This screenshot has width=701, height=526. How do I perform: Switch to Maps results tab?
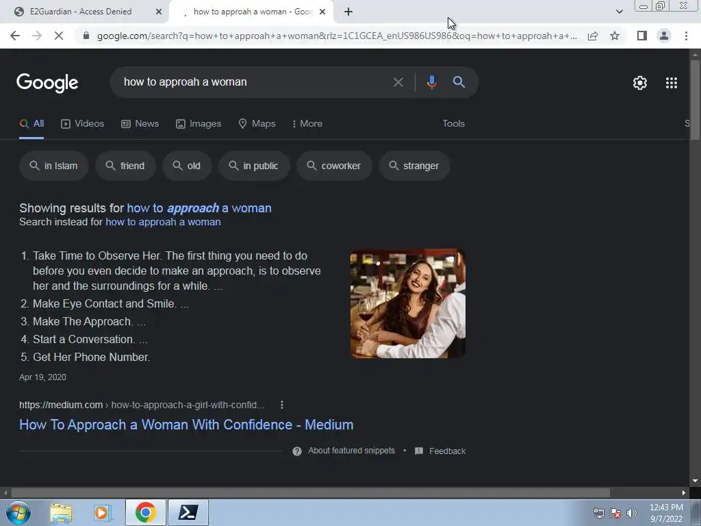click(x=257, y=123)
